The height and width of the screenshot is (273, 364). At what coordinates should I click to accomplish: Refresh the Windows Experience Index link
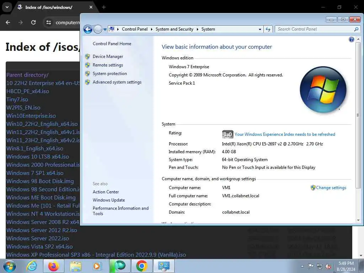(285, 134)
